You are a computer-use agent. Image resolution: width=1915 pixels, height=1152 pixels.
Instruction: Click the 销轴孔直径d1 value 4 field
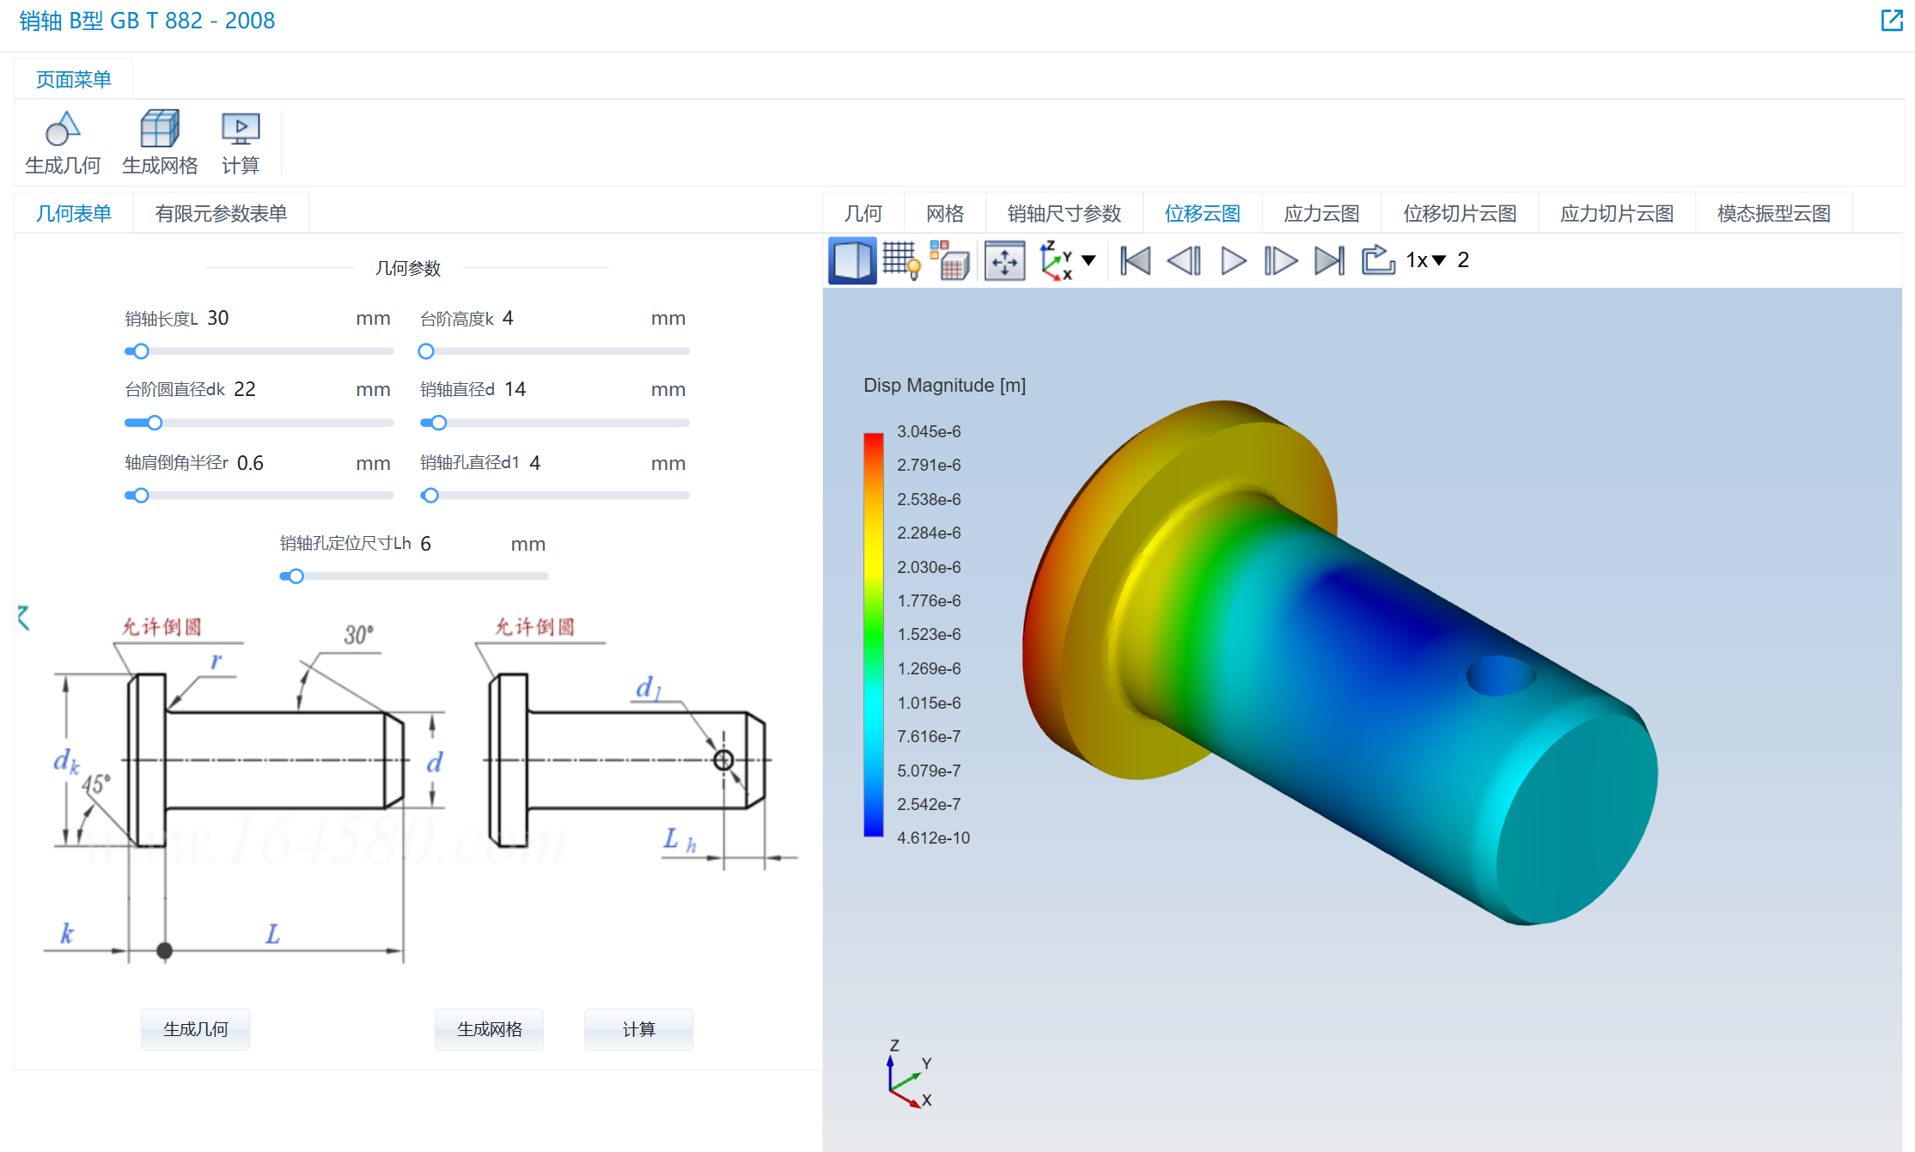coord(585,463)
